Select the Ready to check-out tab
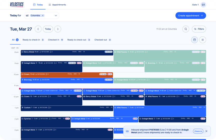 pos(79,40)
